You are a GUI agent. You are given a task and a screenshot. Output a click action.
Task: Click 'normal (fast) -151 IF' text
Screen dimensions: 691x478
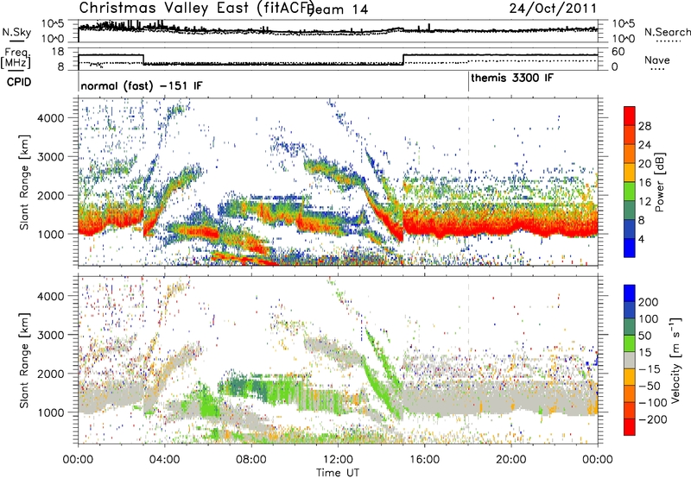142,85
